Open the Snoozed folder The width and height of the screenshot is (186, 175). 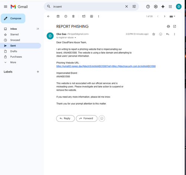click(x=20, y=40)
